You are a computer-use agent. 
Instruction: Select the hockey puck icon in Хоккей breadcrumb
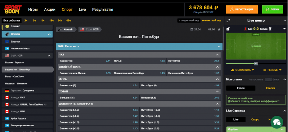click(x=60, y=29)
